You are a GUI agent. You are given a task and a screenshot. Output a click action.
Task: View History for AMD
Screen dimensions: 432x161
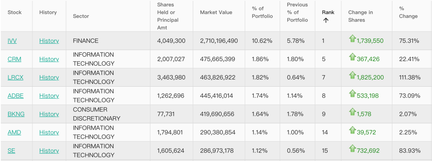49,132
